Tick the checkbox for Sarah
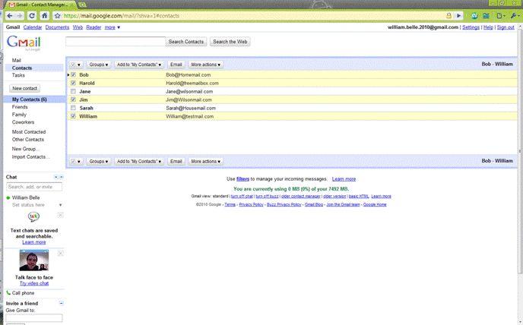The image size is (523, 325). [73, 108]
